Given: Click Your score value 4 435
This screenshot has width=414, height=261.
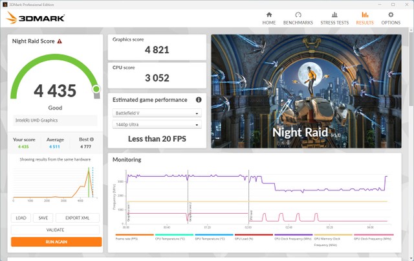Looking at the screenshot, I should click(23, 146).
